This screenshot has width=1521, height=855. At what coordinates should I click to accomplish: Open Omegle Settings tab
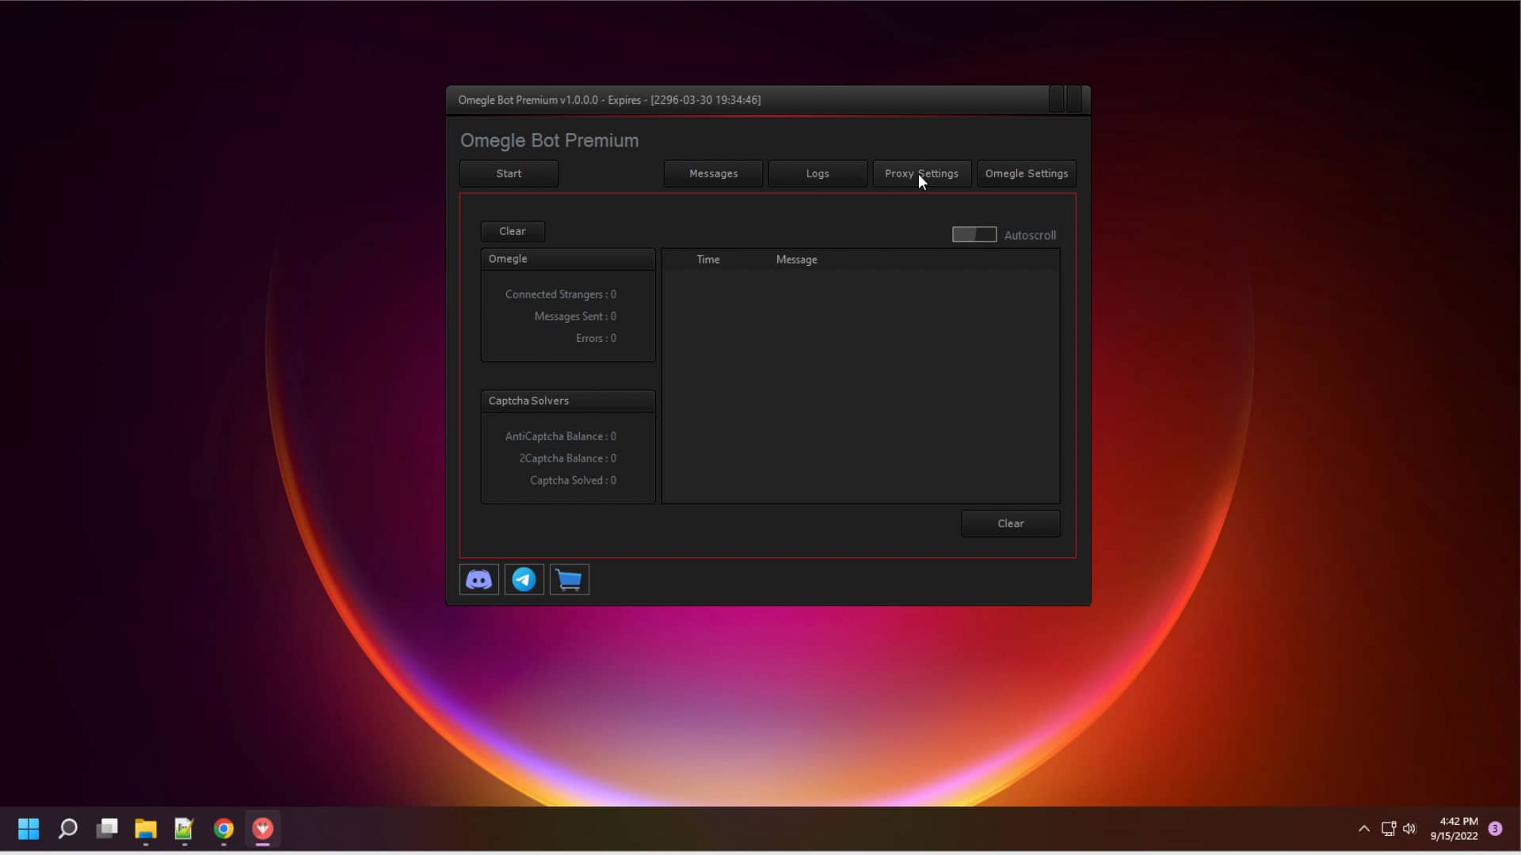pos(1026,173)
